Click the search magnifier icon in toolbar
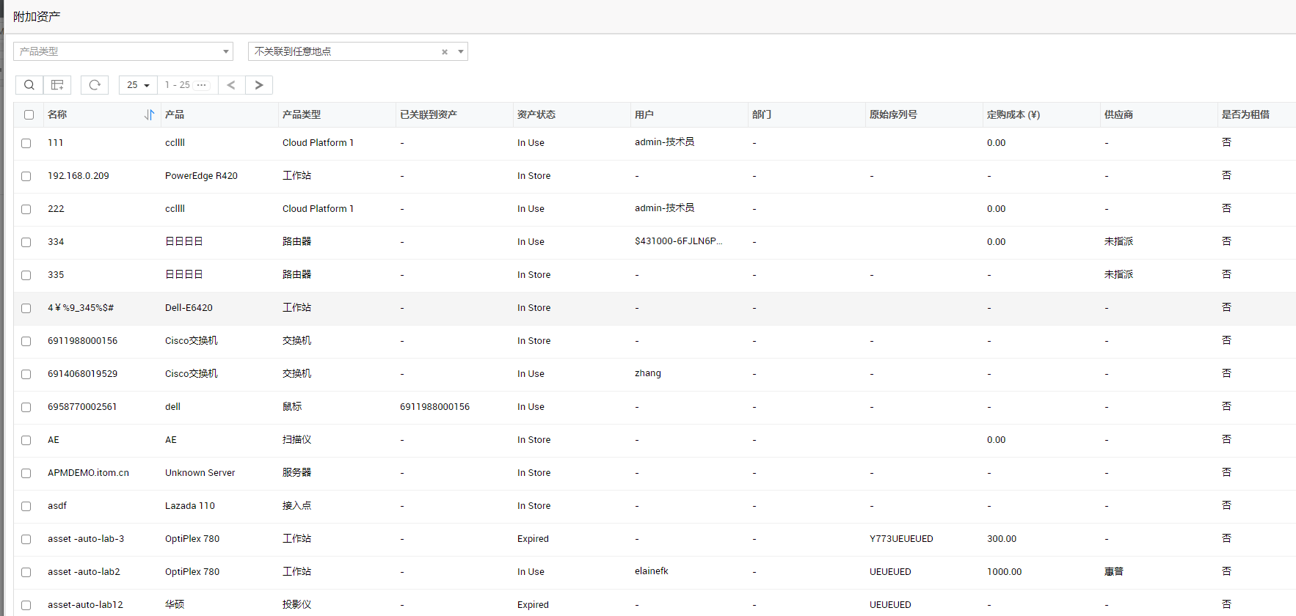 pyautogui.click(x=29, y=85)
